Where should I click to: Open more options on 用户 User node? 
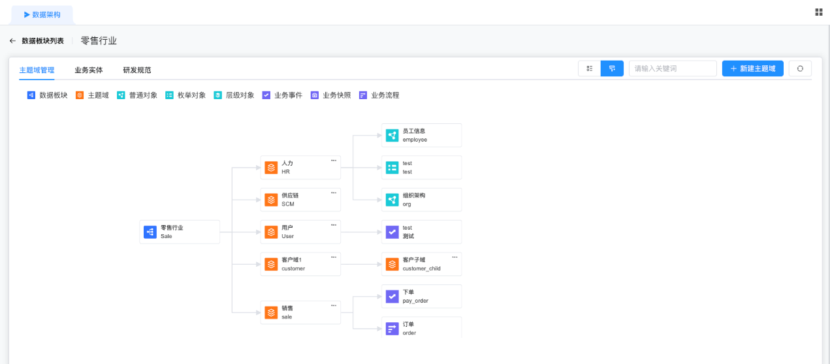click(334, 224)
